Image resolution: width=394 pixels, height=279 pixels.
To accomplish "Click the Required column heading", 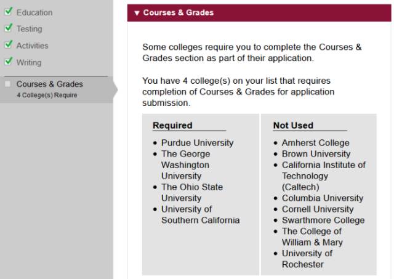I will tap(172, 125).
